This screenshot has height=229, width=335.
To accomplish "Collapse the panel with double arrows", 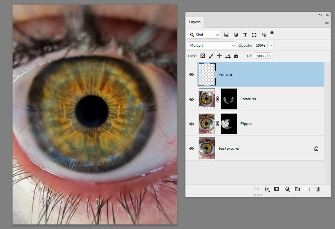I will [x=321, y=14].
